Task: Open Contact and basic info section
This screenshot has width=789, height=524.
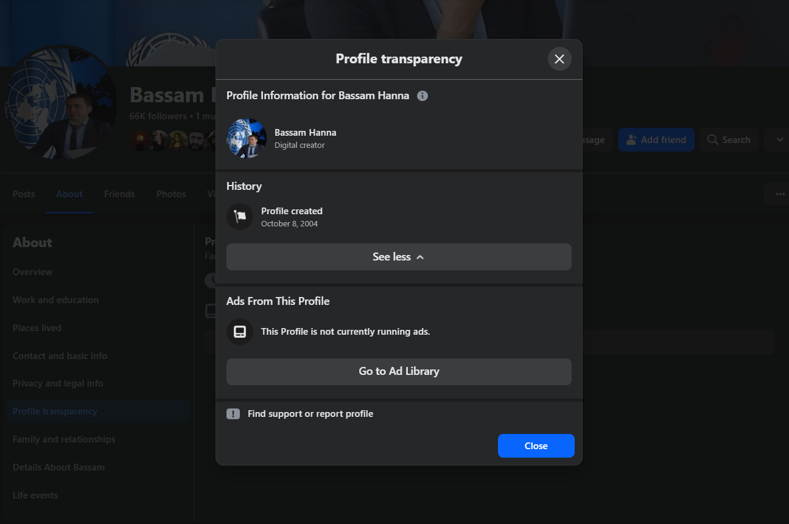Action: [60, 356]
